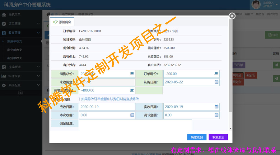280x155 pixels.
Task: Click the 未收佣金 read-only field
Action: coord(107,82)
